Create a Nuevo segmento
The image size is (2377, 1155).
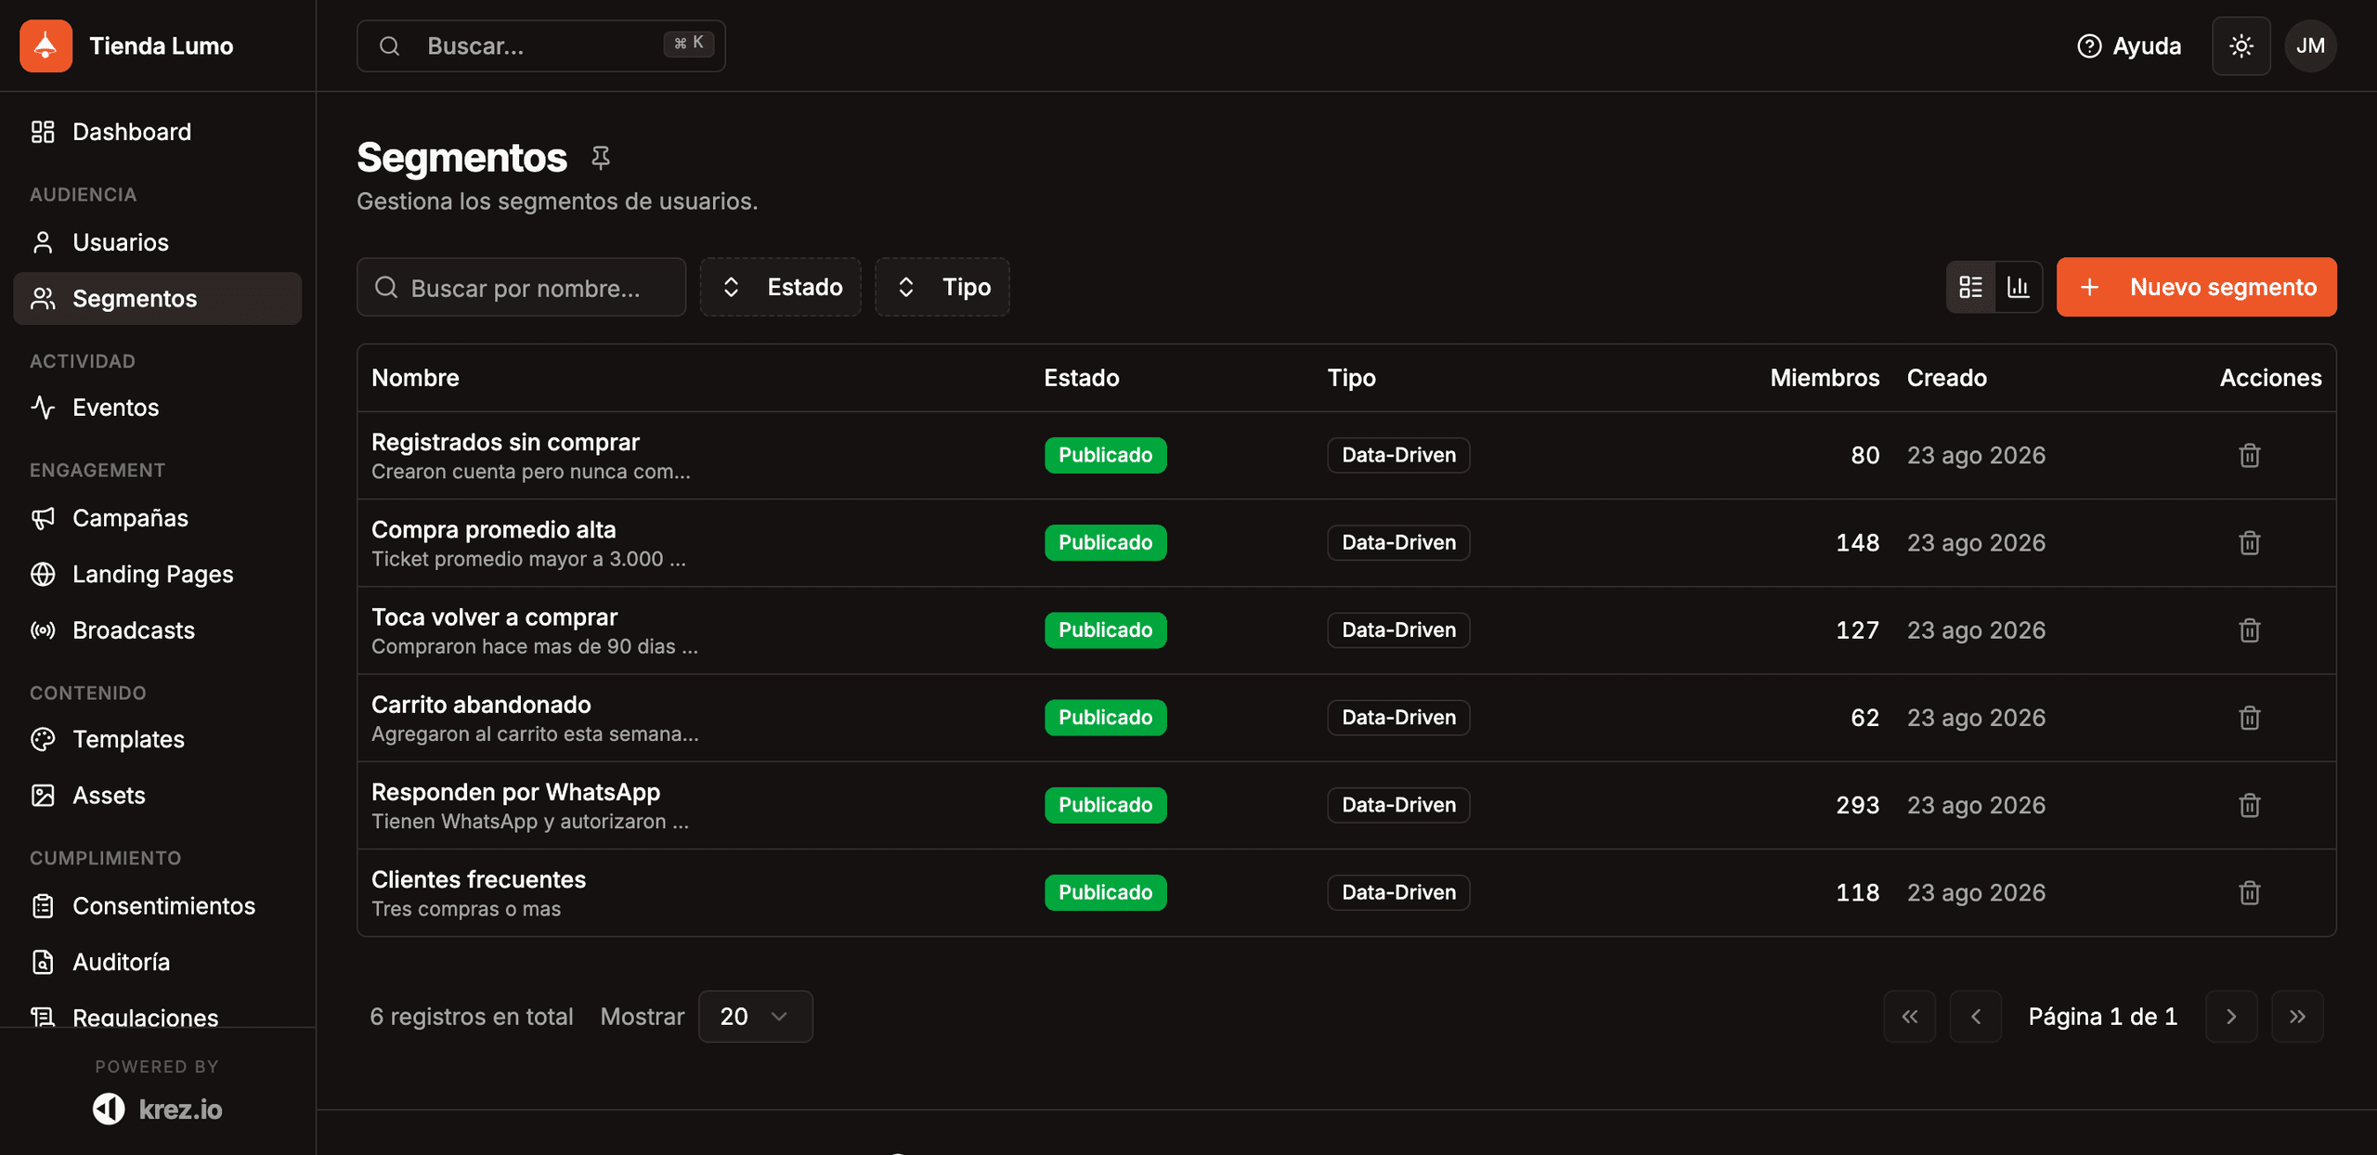click(x=2196, y=287)
